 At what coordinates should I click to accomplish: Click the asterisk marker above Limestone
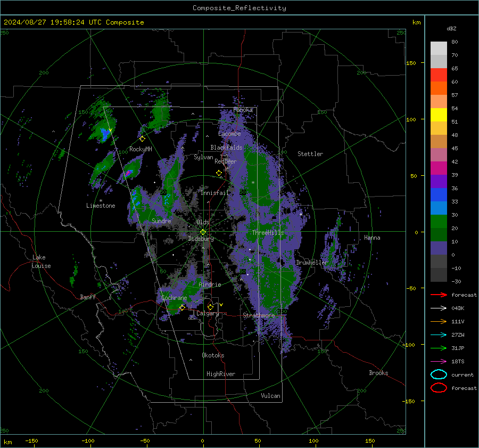click(x=101, y=201)
